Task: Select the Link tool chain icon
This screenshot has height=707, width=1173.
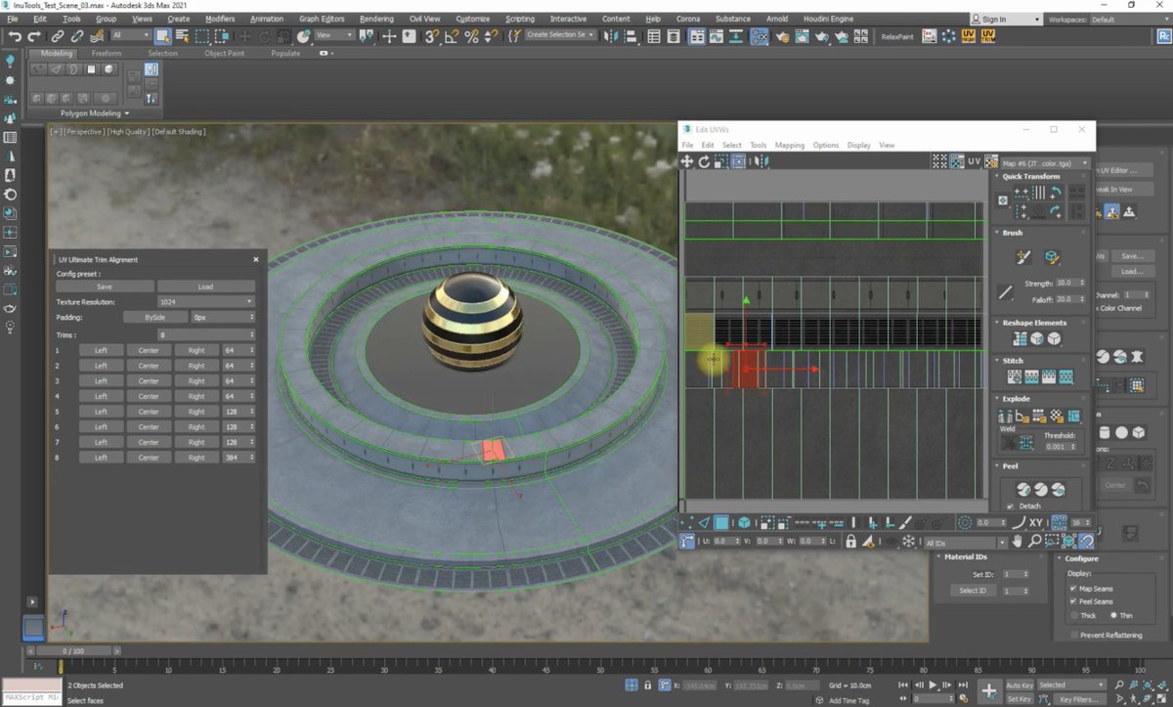Action: tap(58, 36)
